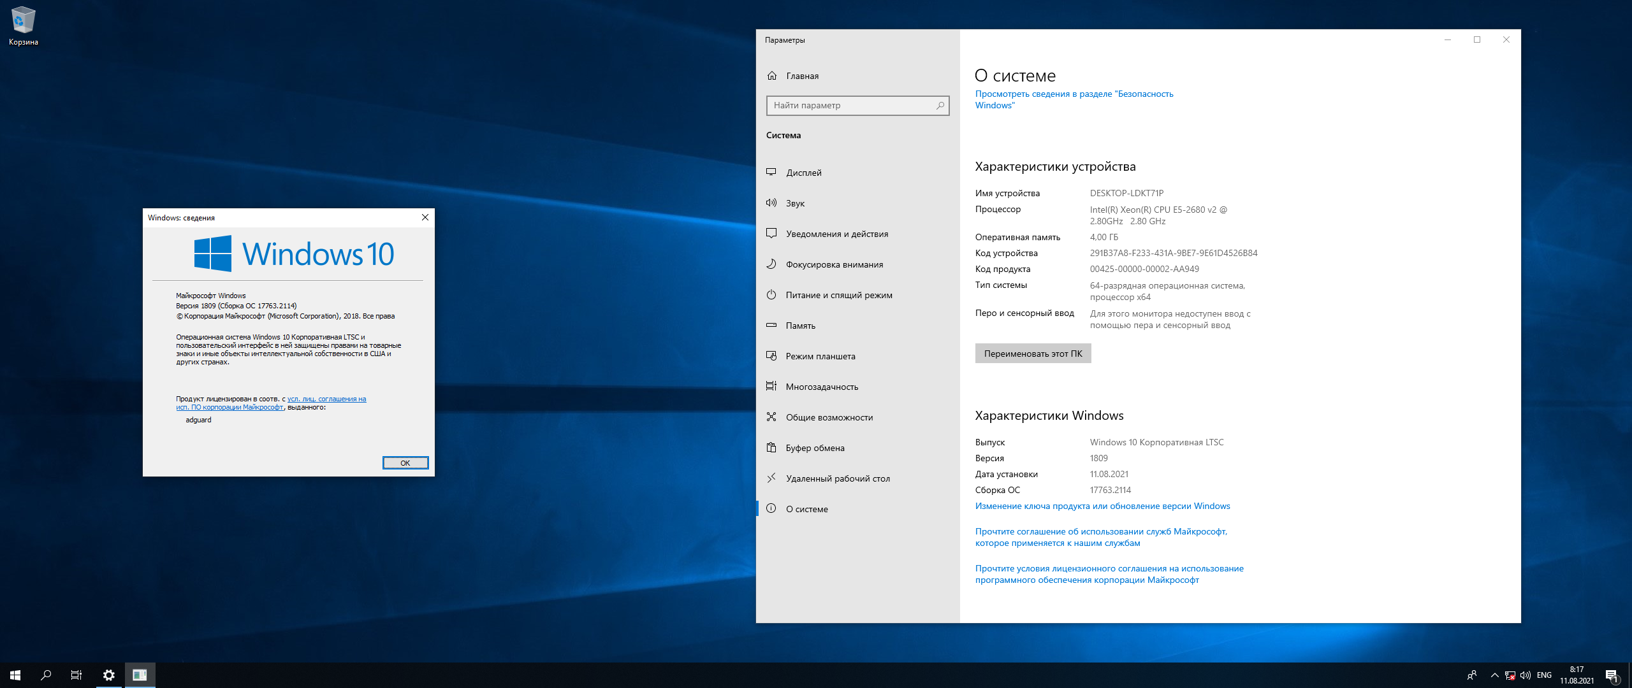Click licensee name adguard in dialog

pyautogui.click(x=198, y=420)
